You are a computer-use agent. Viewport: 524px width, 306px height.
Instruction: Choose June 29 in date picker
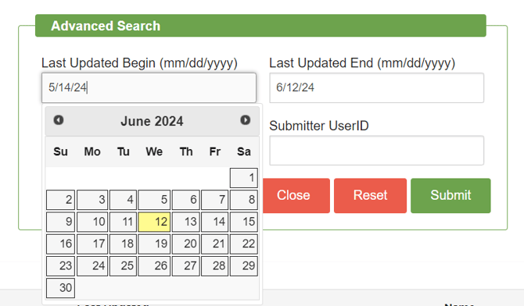click(243, 265)
